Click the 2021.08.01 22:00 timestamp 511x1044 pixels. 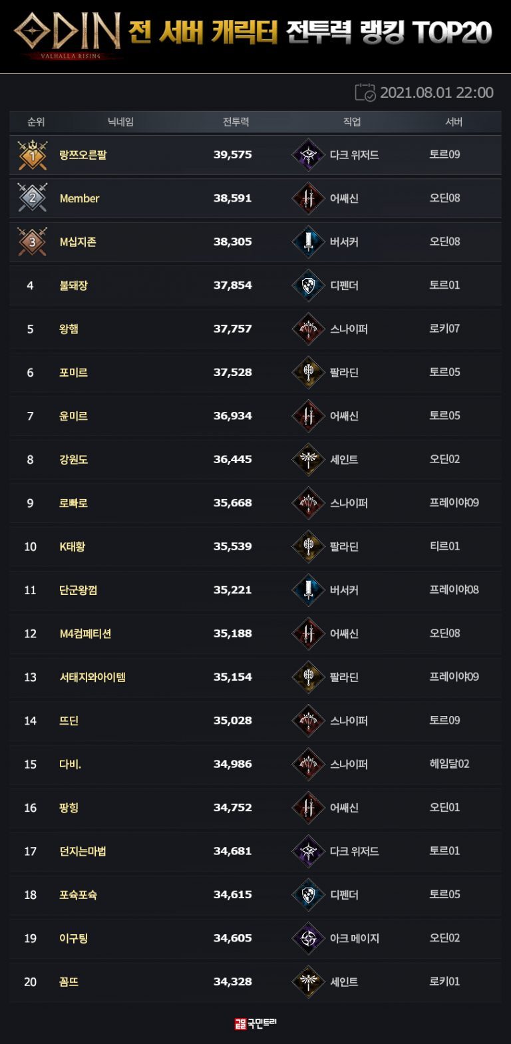[x=436, y=92]
